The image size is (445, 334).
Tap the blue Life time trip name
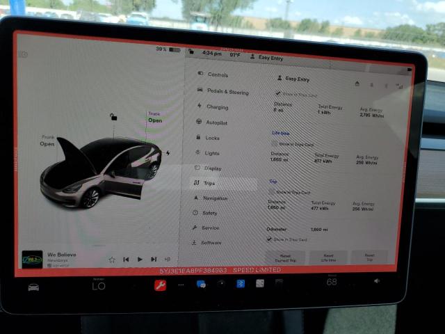(281, 133)
